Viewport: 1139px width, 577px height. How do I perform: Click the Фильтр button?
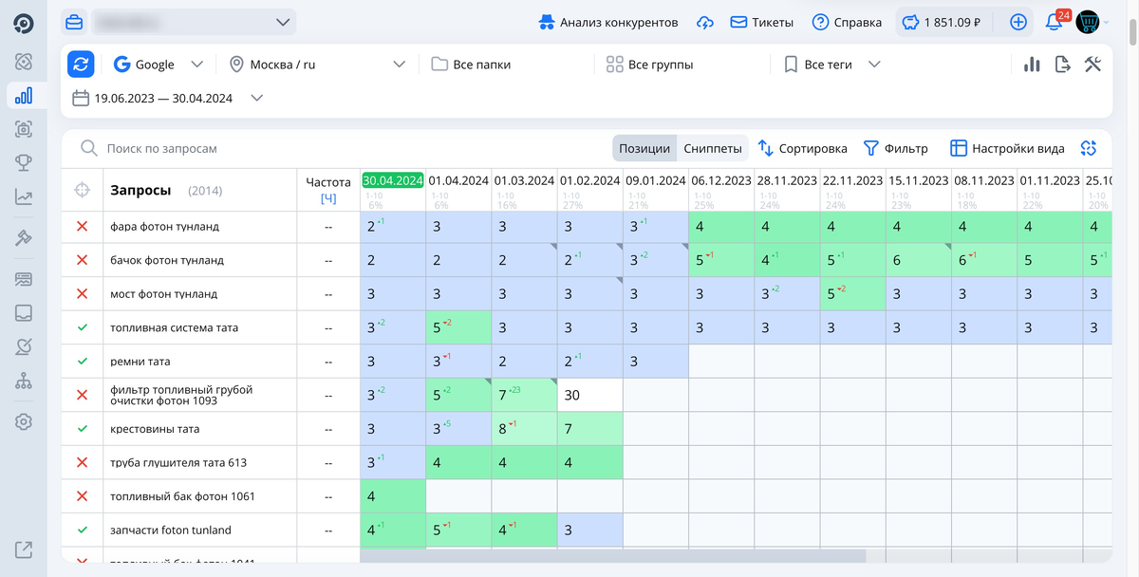pyautogui.click(x=895, y=148)
